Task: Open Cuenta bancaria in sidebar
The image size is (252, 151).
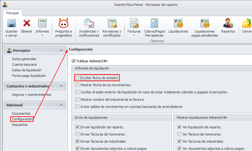Action: (24, 64)
